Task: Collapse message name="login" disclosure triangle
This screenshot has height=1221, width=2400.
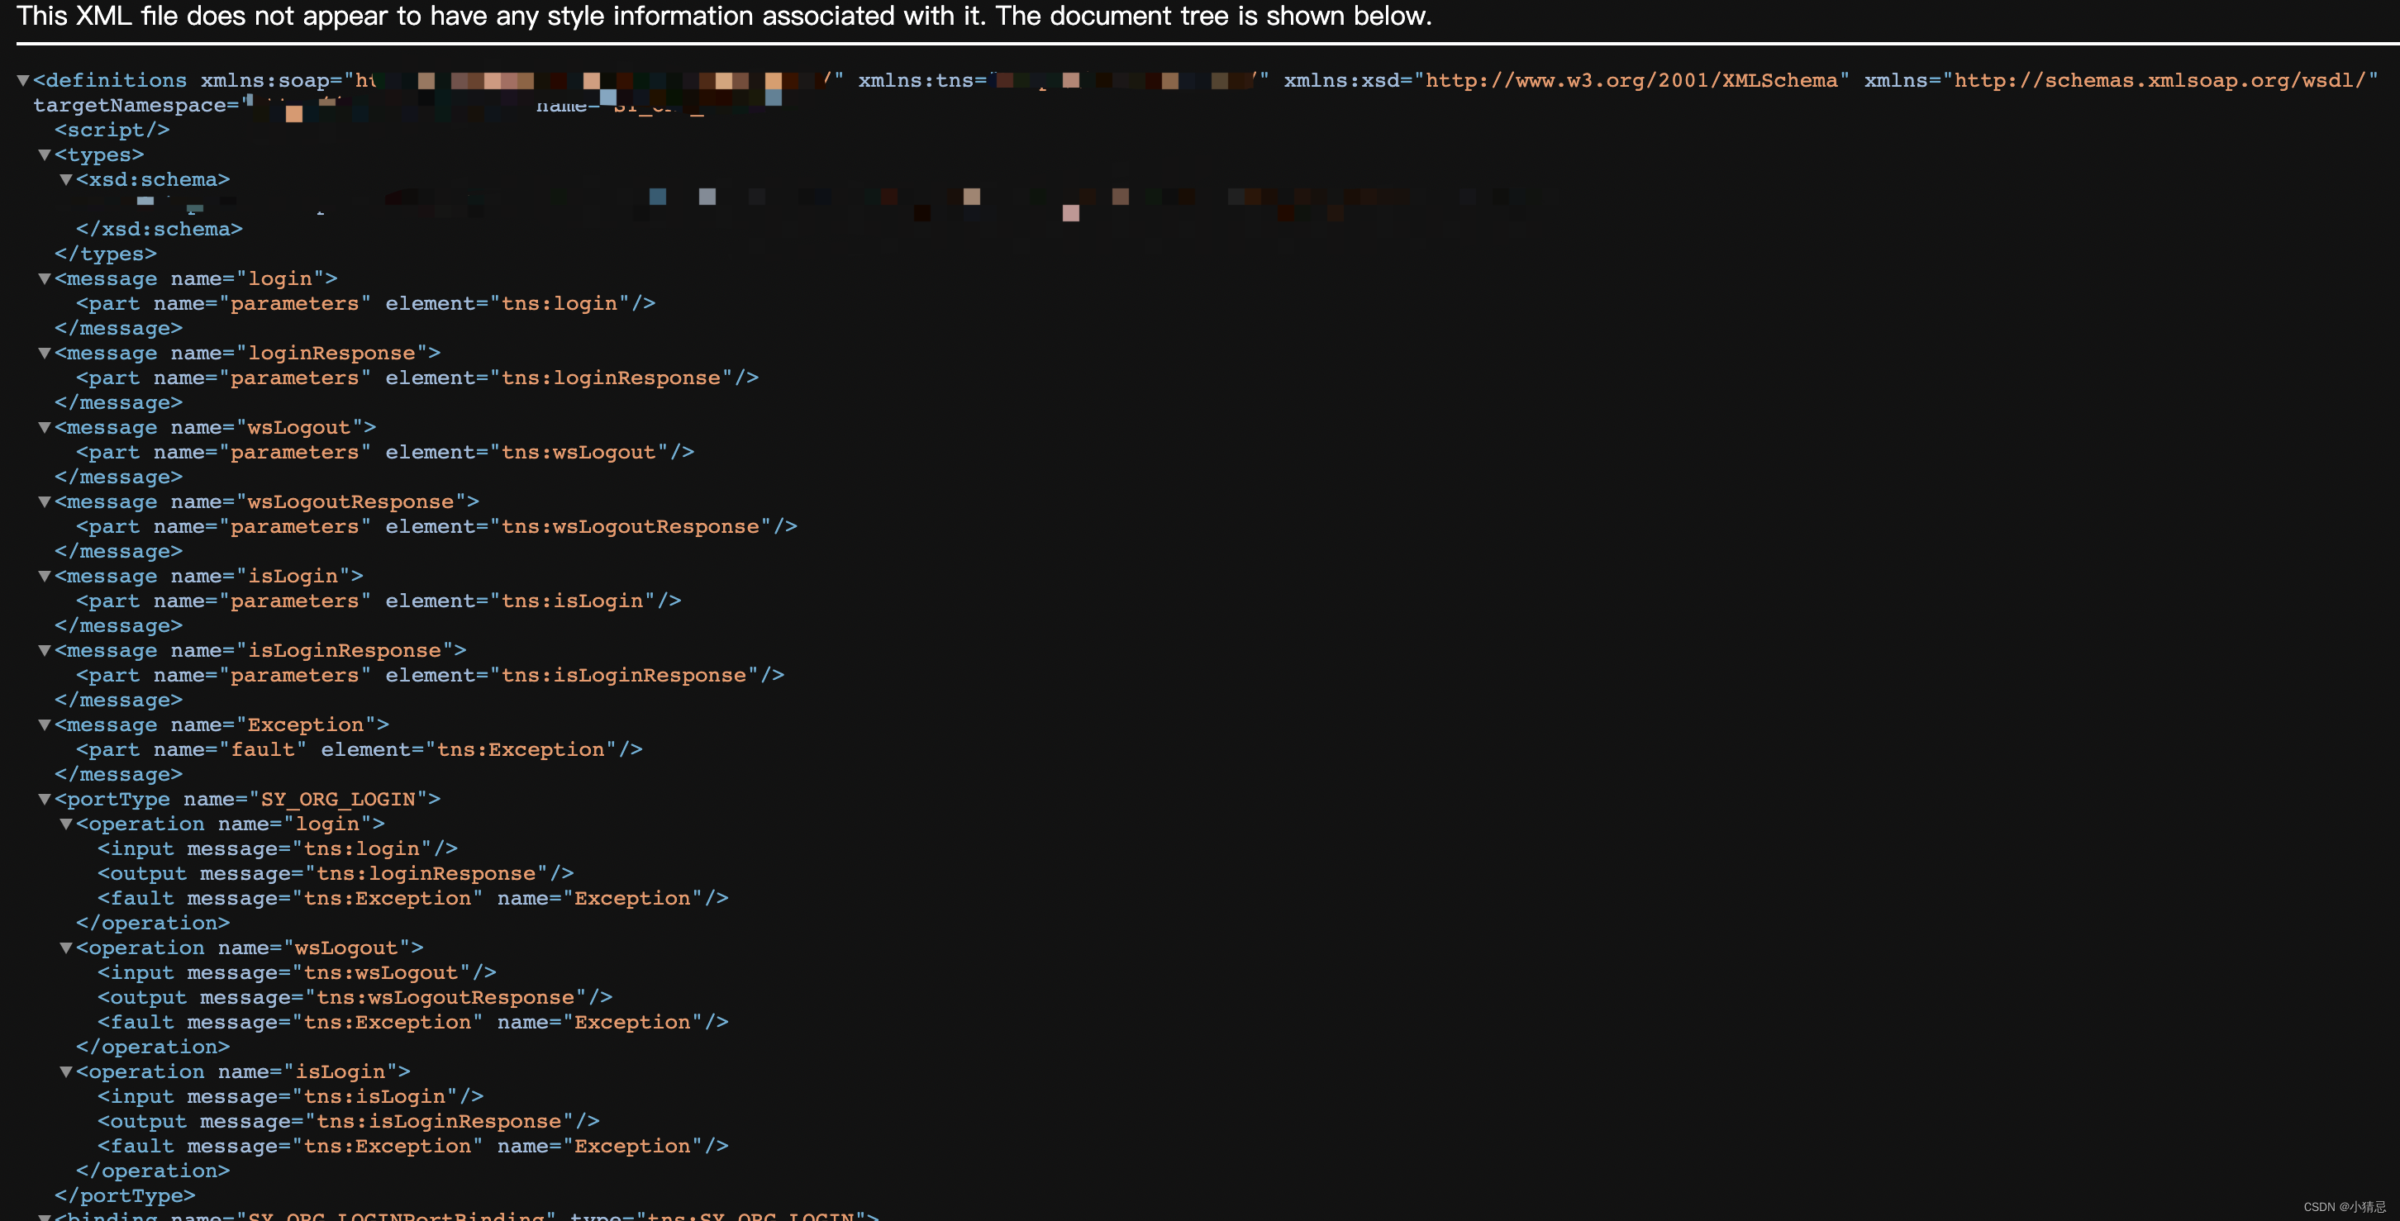Action: [x=44, y=279]
